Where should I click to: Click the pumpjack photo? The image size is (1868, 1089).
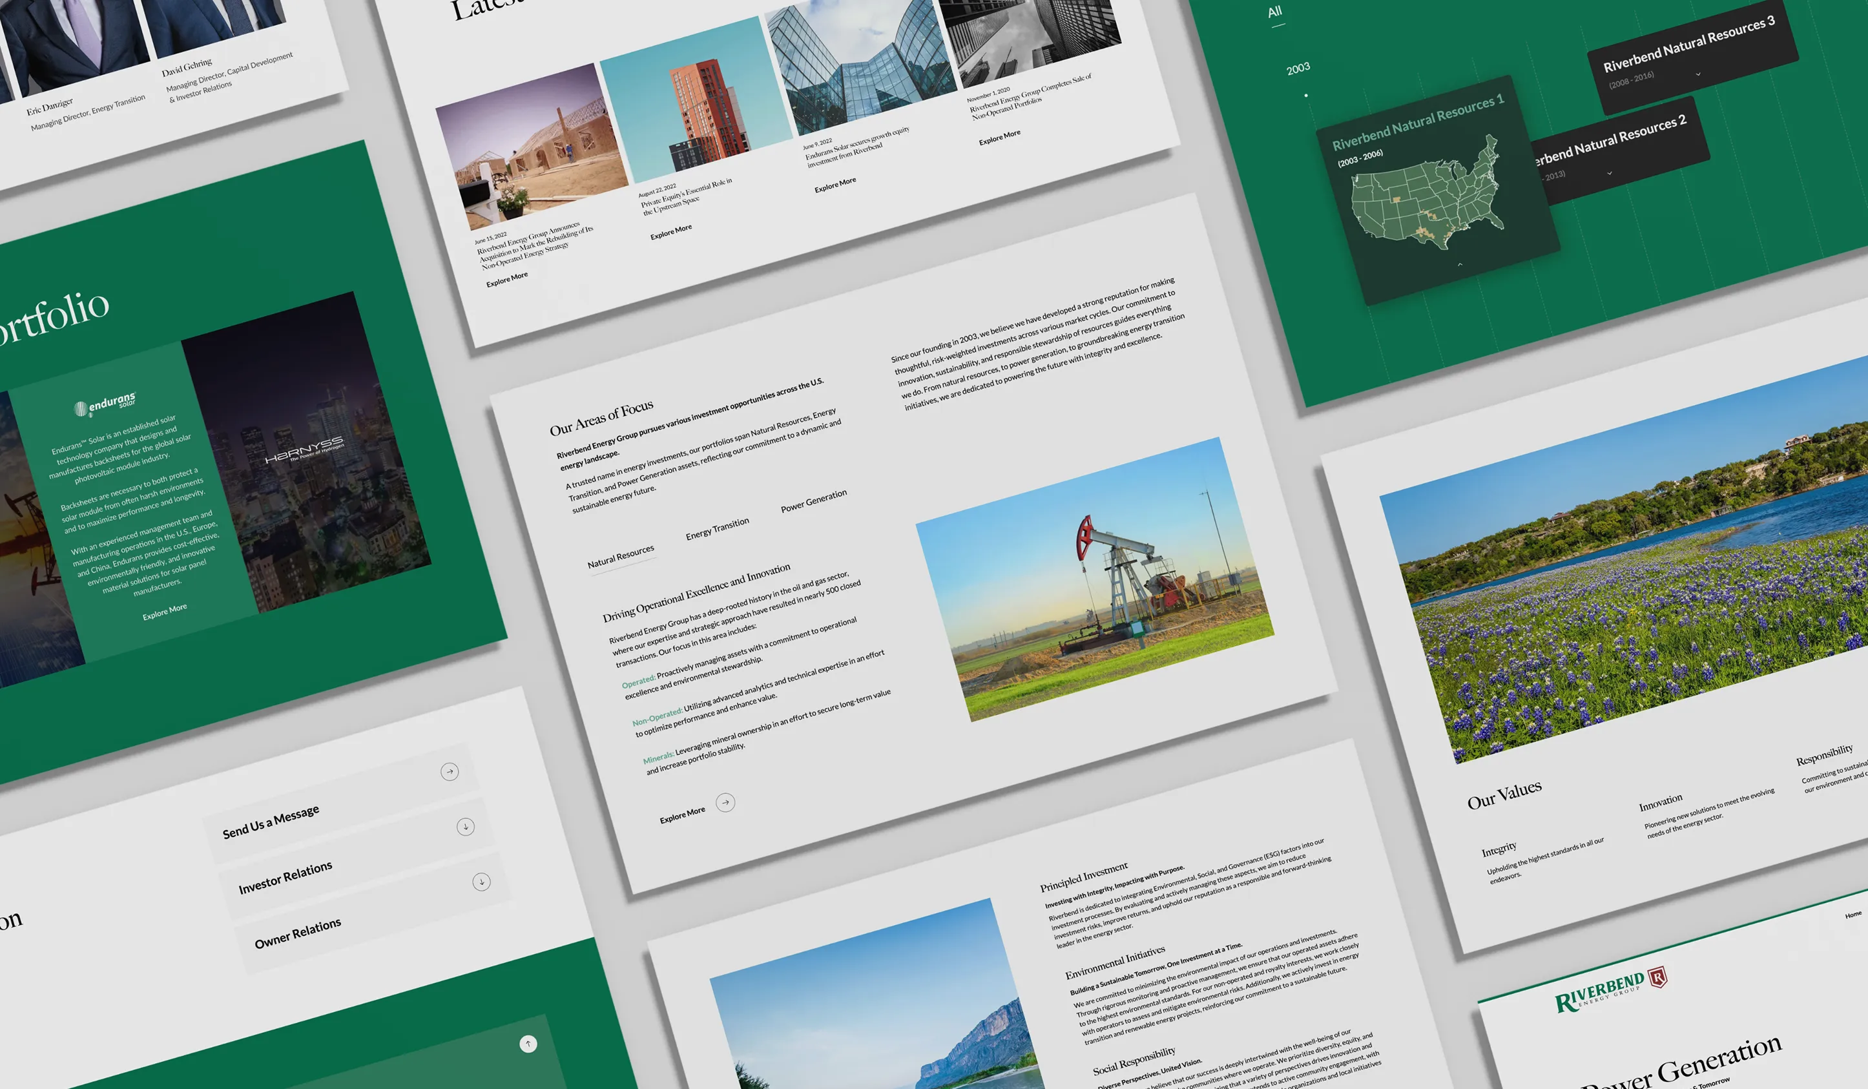(1095, 579)
